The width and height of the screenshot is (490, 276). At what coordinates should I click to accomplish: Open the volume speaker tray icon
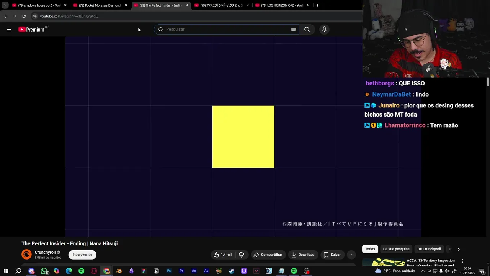[447, 271]
